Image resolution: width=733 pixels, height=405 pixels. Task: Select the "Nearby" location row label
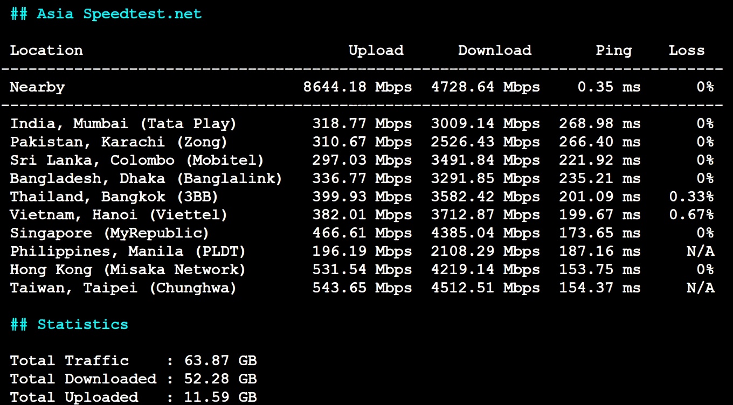[37, 87]
